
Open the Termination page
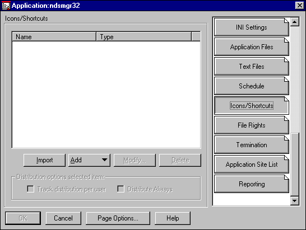251,145
